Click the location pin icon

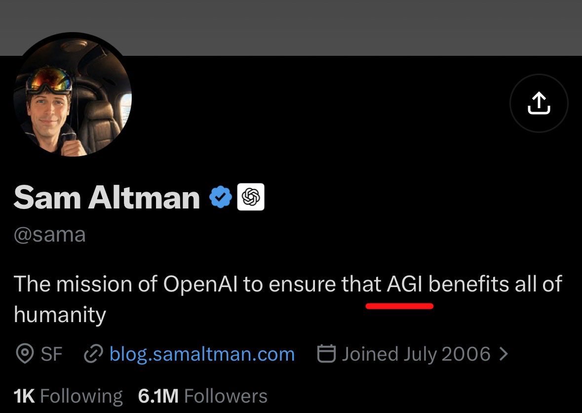point(25,353)
